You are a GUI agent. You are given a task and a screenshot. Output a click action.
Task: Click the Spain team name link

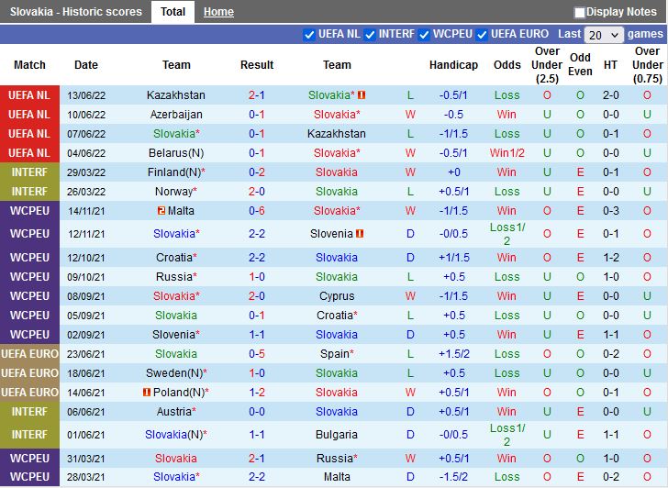335,354
